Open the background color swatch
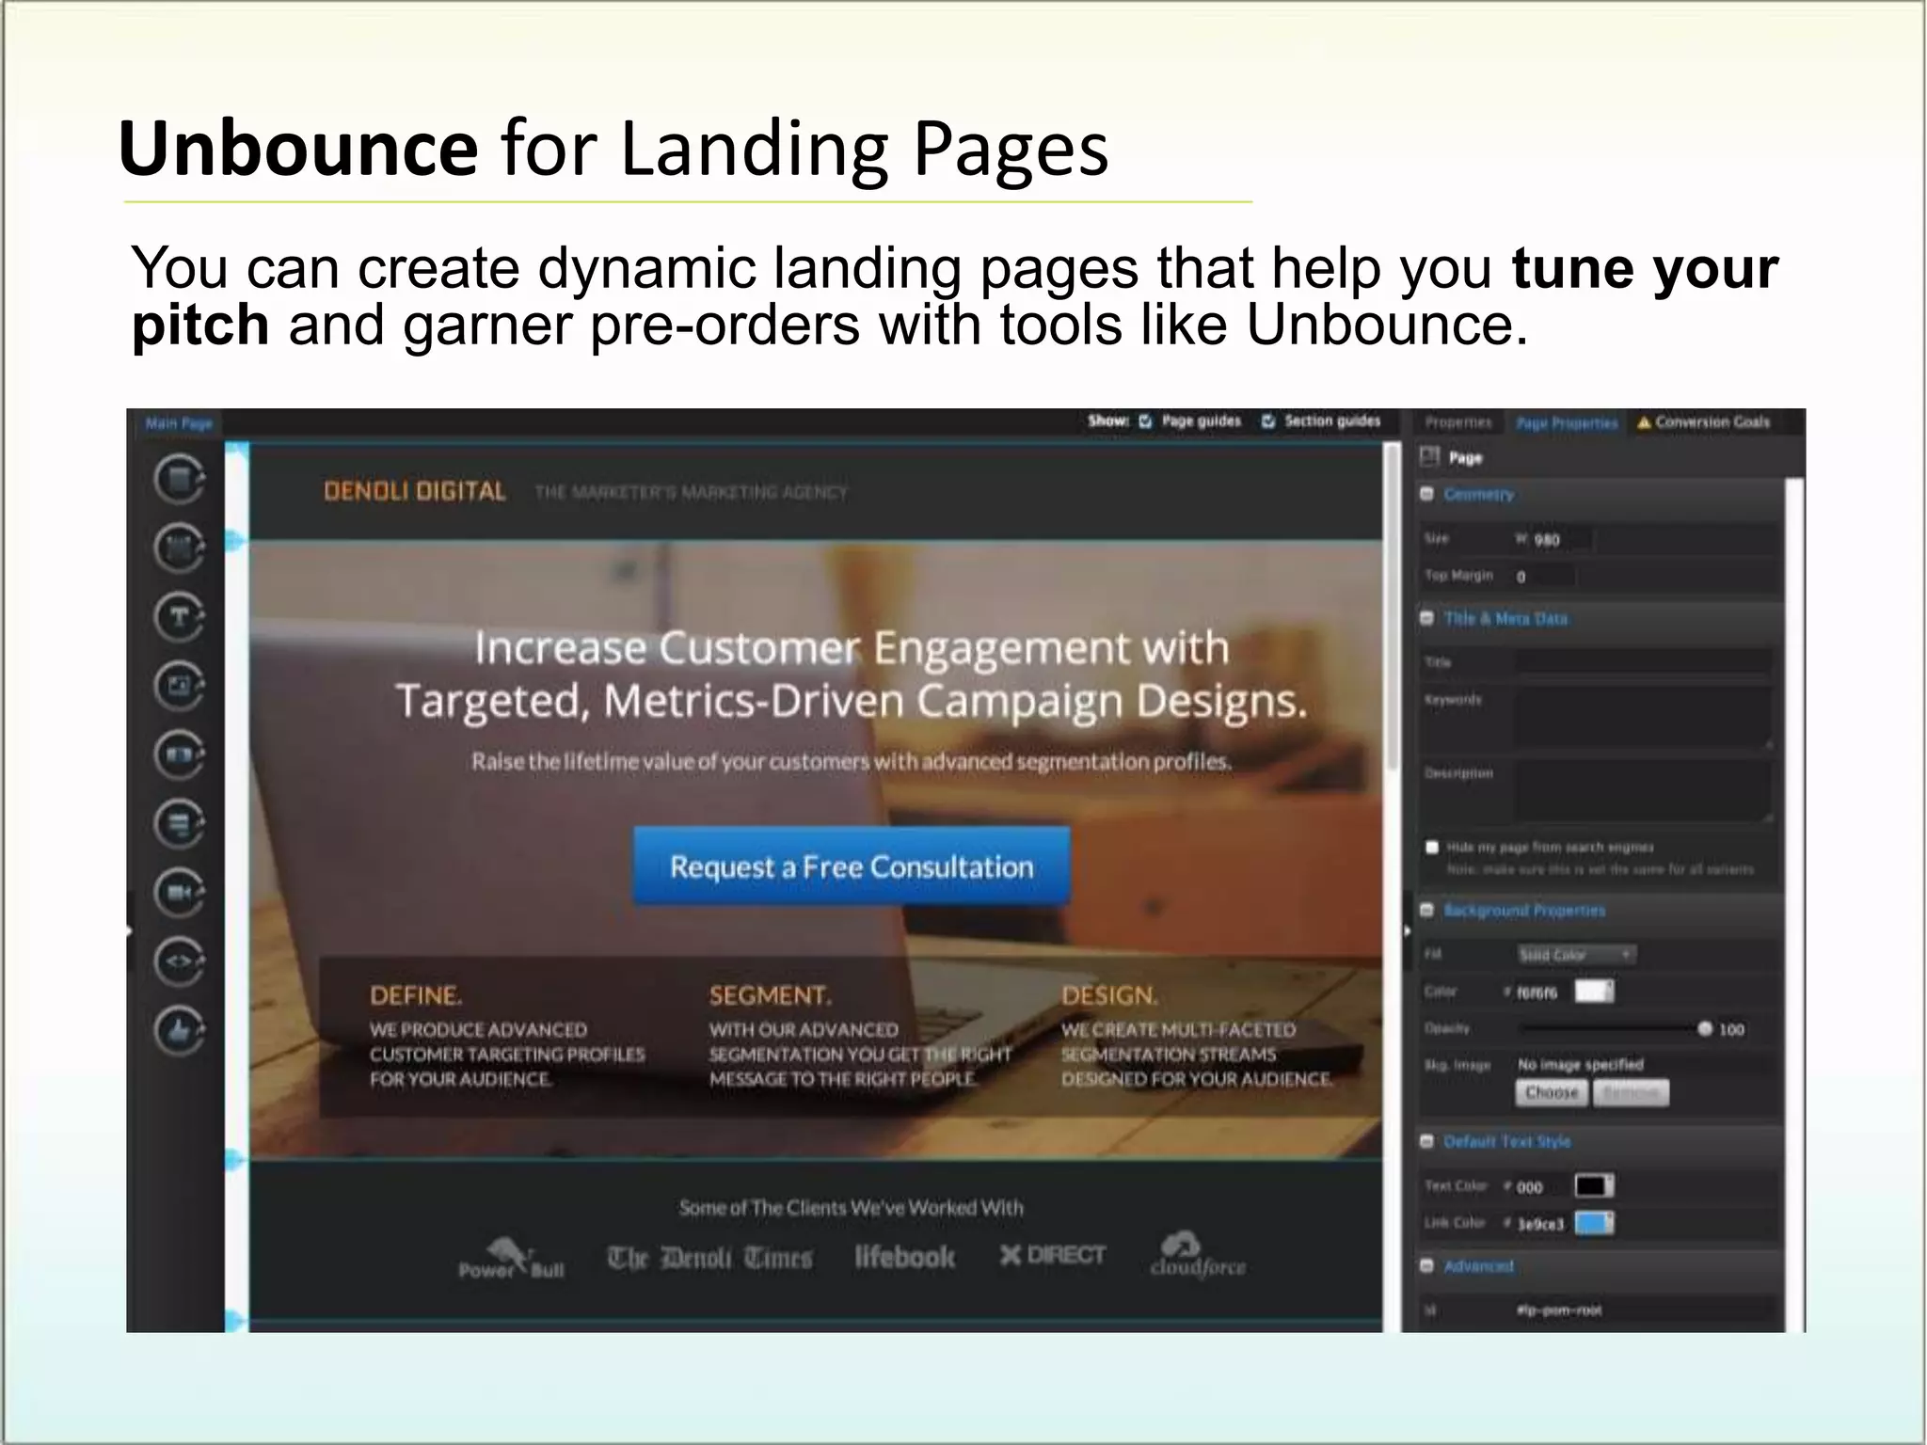The height and width of the screenshot is (1445, 1927). tap(1595, 992)
